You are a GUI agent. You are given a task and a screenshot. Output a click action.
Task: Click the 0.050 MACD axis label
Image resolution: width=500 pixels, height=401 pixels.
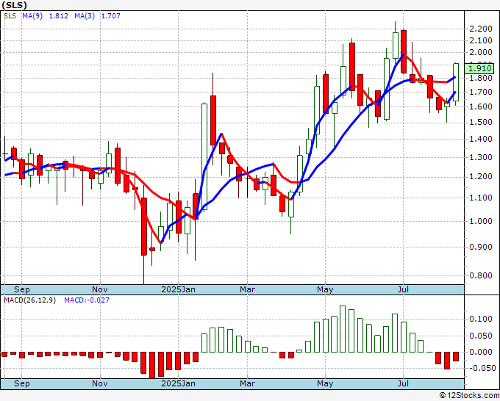click(x=481, y=336)
